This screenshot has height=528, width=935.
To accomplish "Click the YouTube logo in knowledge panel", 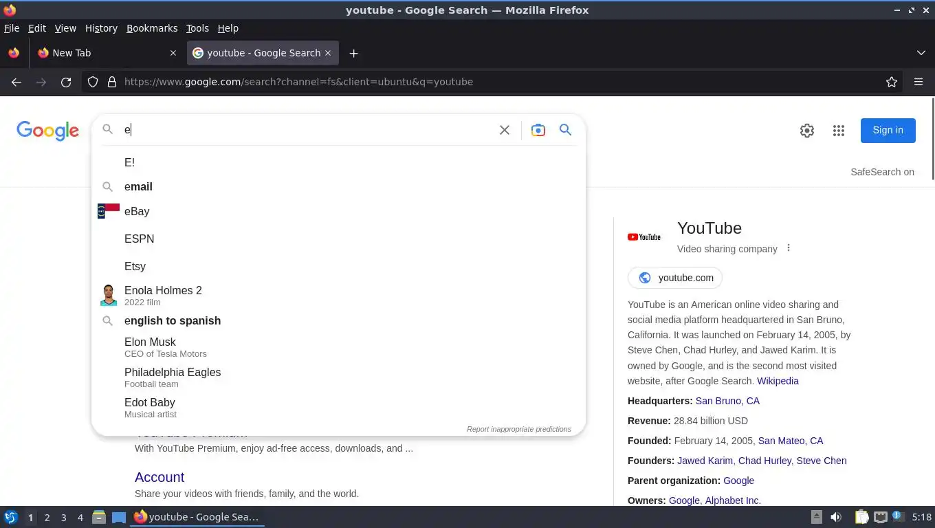I will pyautogui.click(x=644, y=236).
